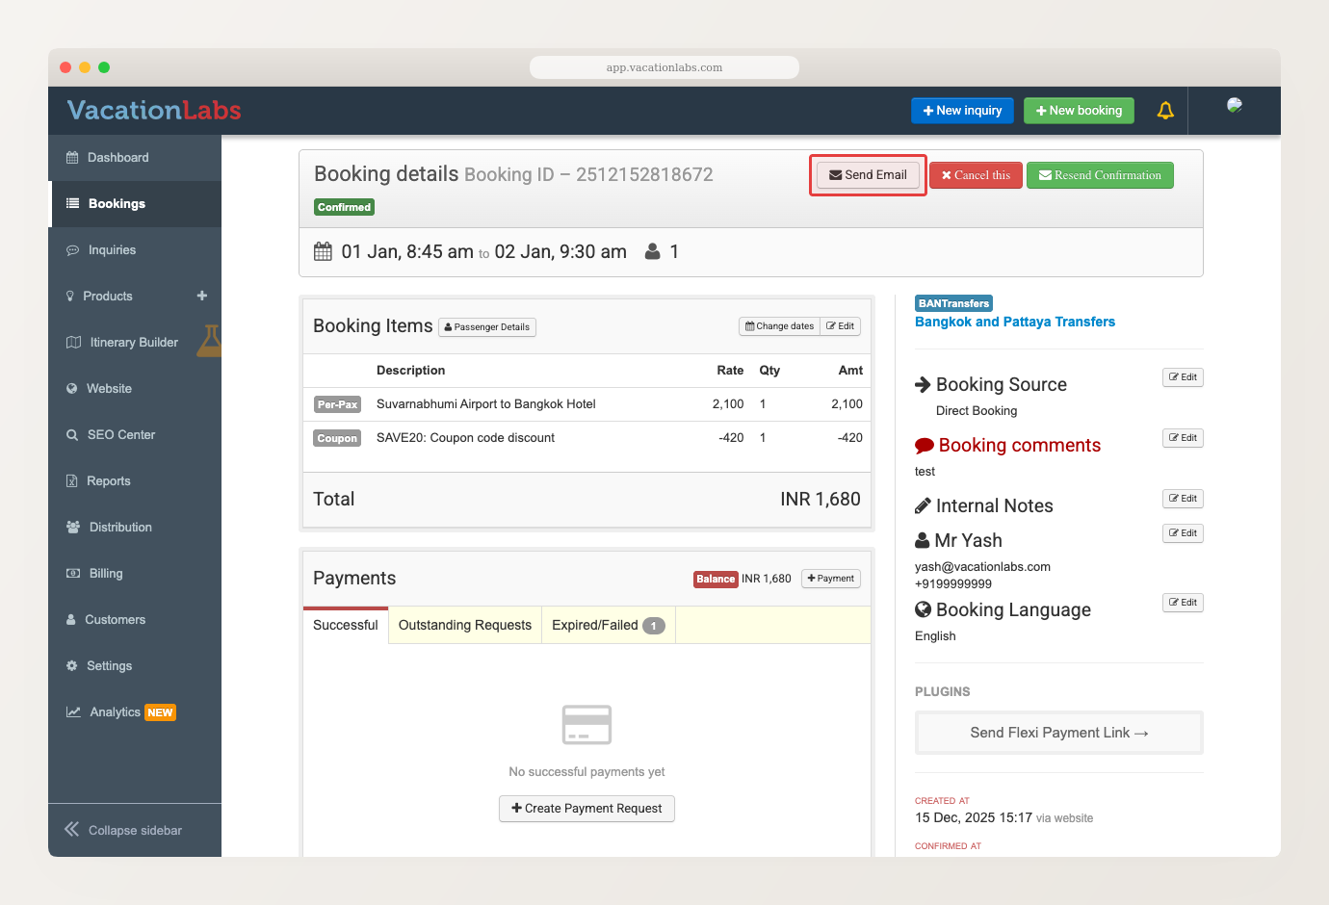This screenshot has height=905, width=1329.
Task: Click the Billing money icon
Action: pyautogui.click(x=73, y=574)
